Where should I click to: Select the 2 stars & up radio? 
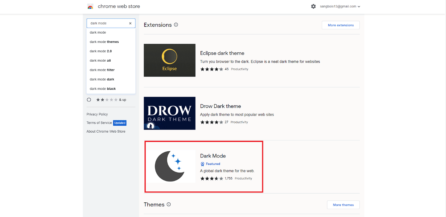pyautogui.click(x=89, y=100)
